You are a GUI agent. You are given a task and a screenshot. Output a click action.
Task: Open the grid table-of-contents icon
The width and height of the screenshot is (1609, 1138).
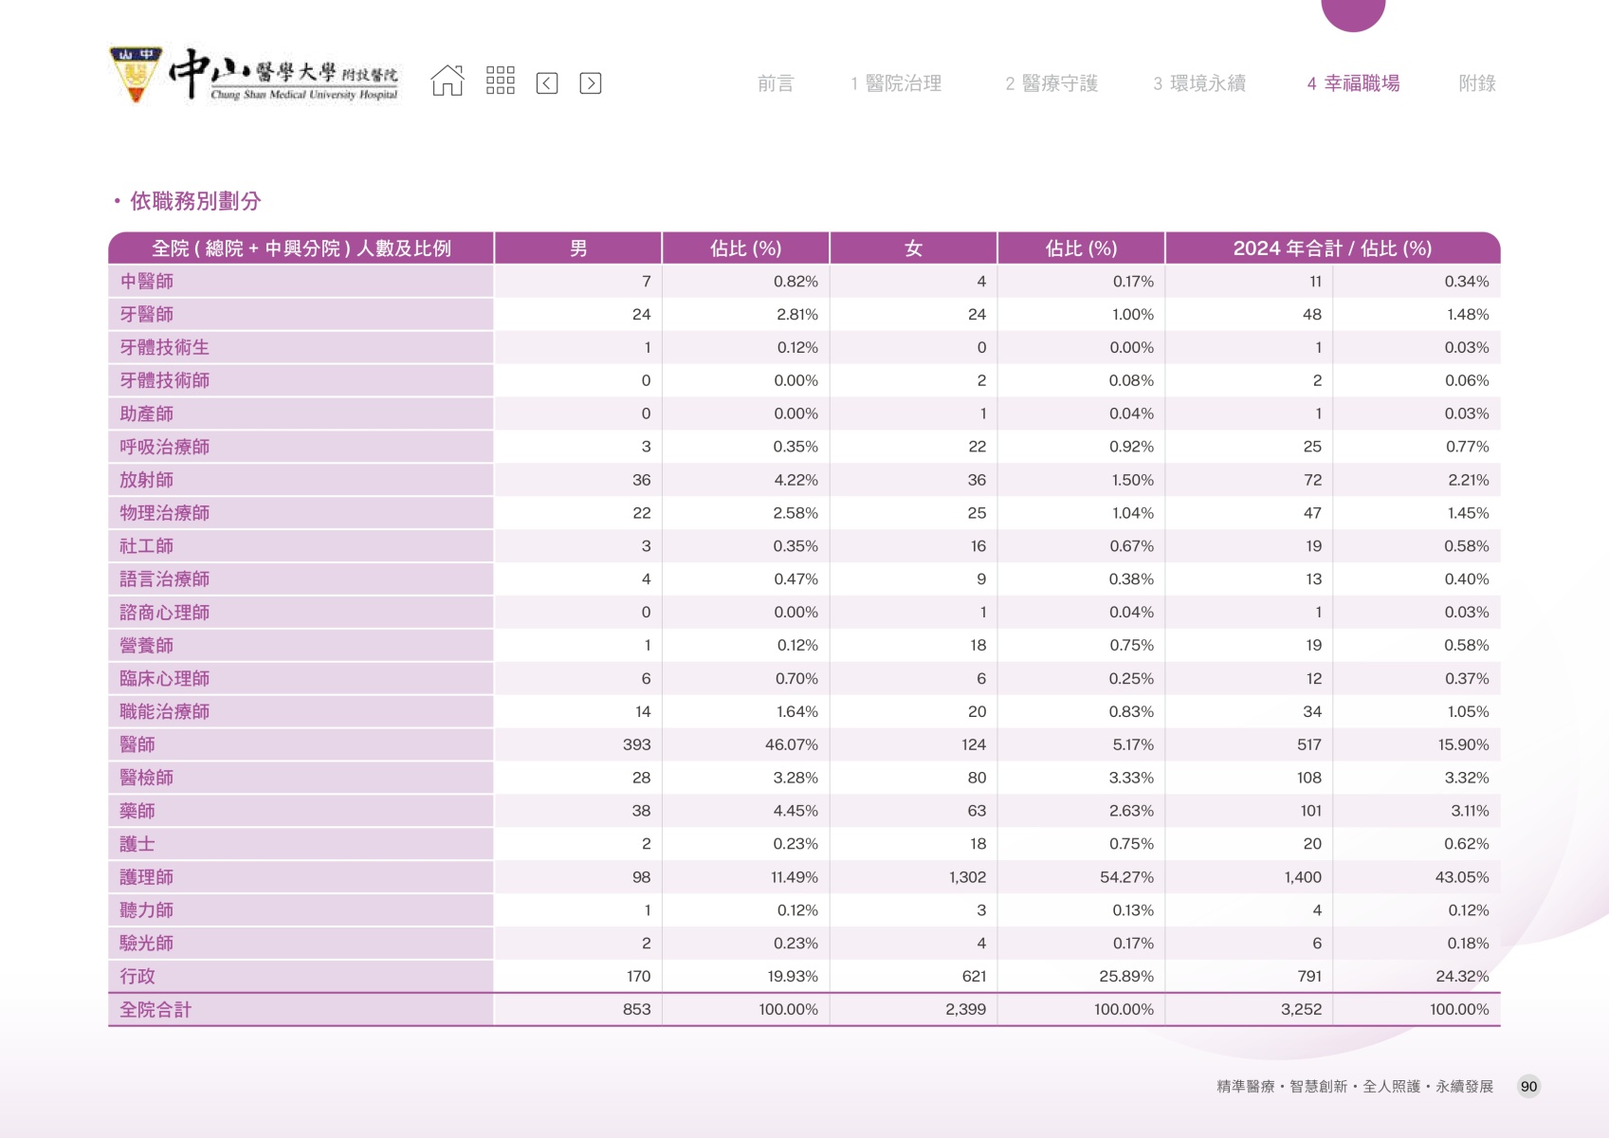click(x=500, y=82)
